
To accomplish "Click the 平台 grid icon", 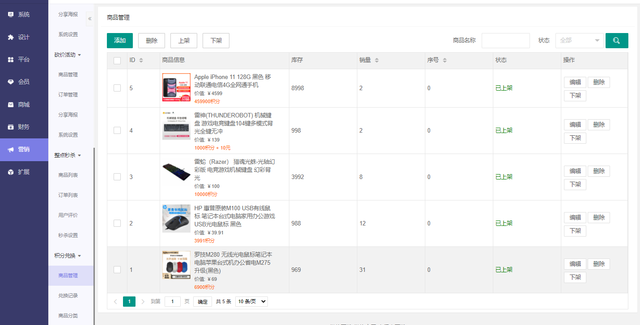I will (x=11, y=59).
